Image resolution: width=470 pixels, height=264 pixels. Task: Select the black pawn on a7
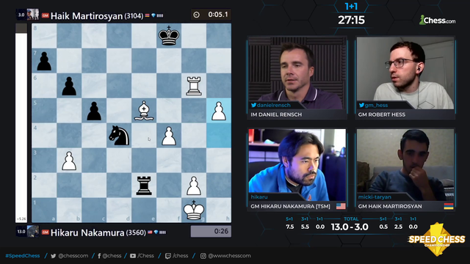tap(44, 61)
